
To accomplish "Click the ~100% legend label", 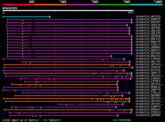I will point(158,2).
